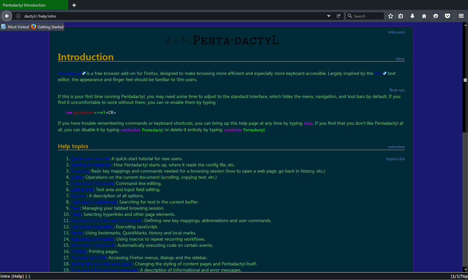Click the scrollbar down arrow

click(465, 270)
